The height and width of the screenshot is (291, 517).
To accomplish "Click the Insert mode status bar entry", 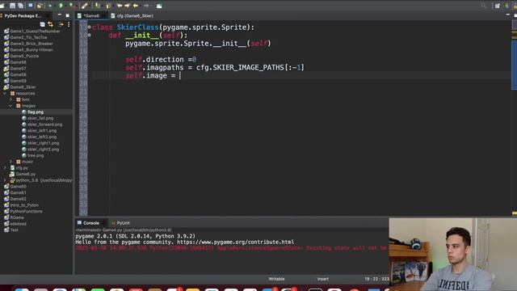I will click(323, 279).
